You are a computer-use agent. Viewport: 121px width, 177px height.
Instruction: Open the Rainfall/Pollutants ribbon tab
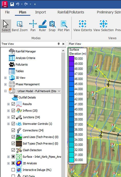71,12
